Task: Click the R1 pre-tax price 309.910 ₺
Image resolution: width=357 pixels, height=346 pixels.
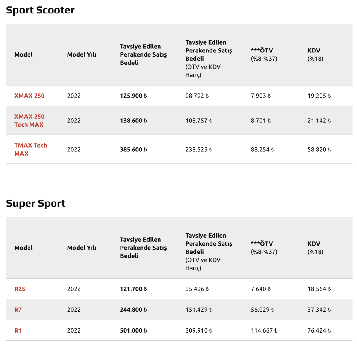Action: pyautogui.click(x=199, y=330)
